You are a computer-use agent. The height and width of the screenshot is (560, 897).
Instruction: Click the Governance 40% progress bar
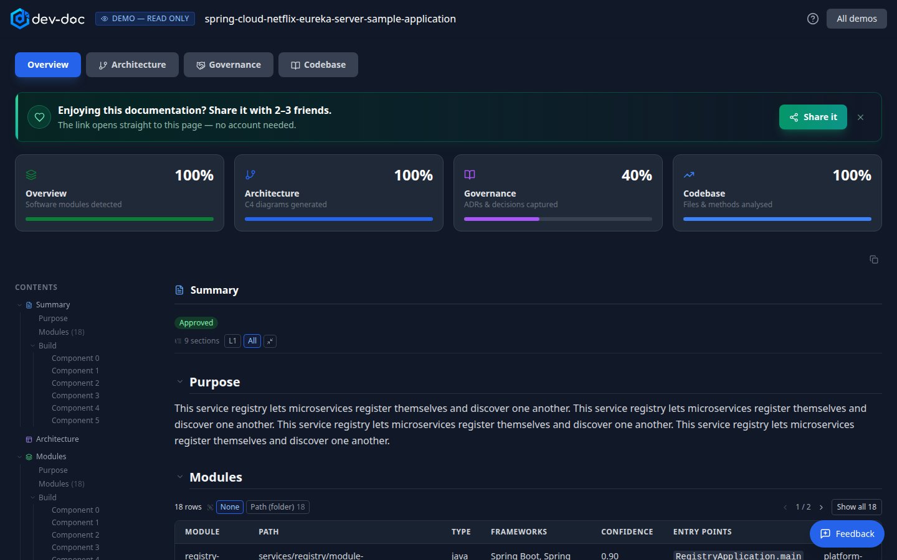click(558, 219)
